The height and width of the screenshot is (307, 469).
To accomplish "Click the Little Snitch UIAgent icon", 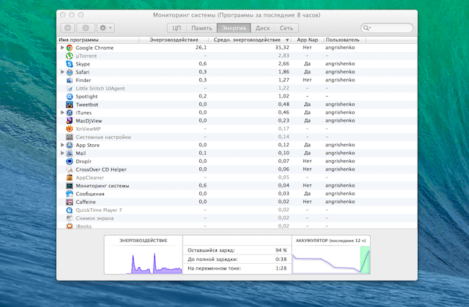I will tap(69, 89).
